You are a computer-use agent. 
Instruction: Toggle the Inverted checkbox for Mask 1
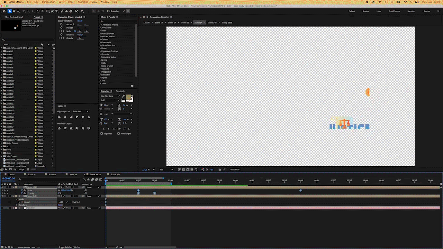[x=71, y=202]
